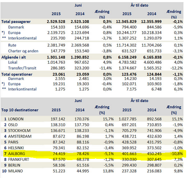Click the FRANKFURT destination name
Viewport: 187px width, 178px height.
tap(19, 160)
